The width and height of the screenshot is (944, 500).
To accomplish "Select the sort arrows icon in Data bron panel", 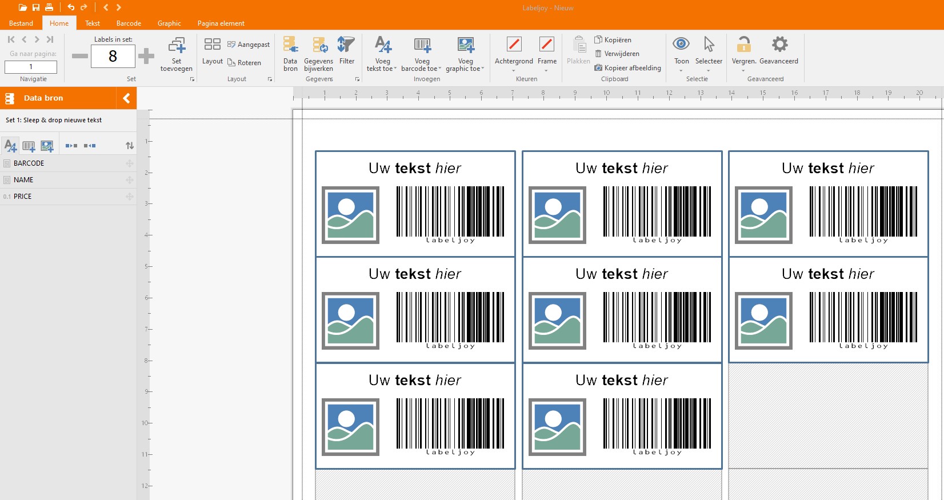I will click(x=130, y=146).
